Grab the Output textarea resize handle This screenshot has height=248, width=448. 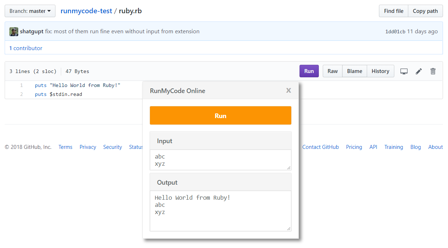[x=289, y=229]
